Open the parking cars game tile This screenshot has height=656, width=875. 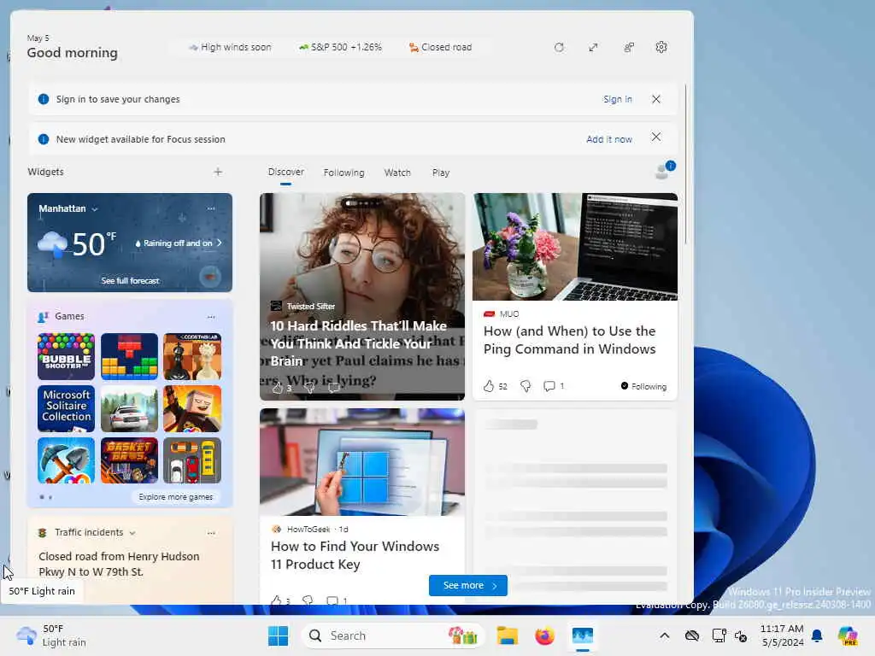coord(192,460)
